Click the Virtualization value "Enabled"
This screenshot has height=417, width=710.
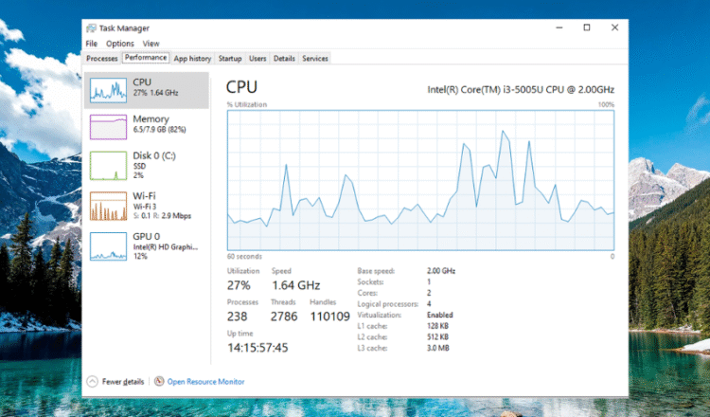[439, 315]
